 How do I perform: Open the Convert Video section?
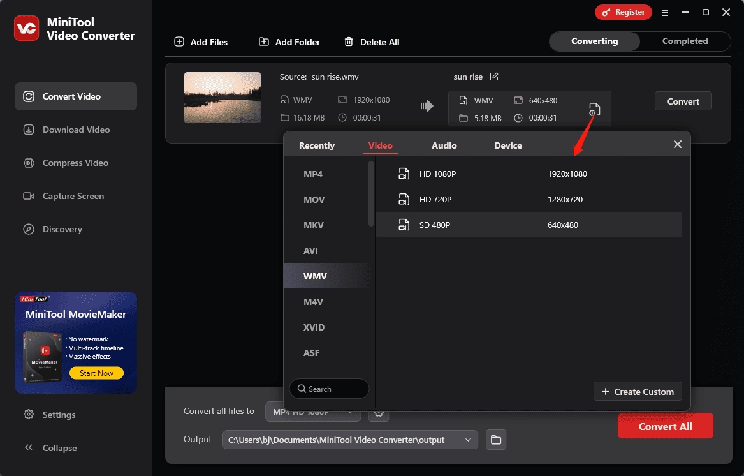point(76,96)
